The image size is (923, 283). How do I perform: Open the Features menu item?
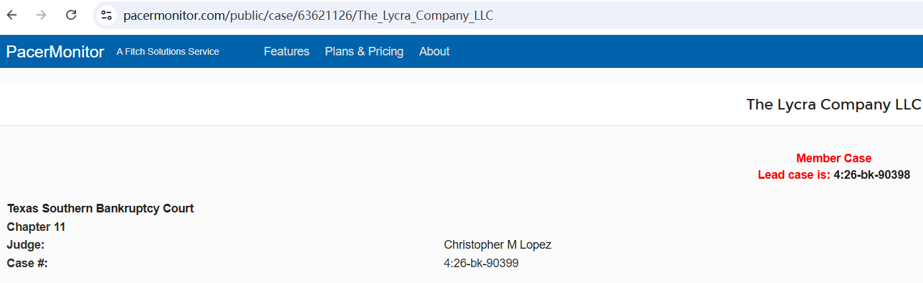pyautogui.click(x=286, y=51)
